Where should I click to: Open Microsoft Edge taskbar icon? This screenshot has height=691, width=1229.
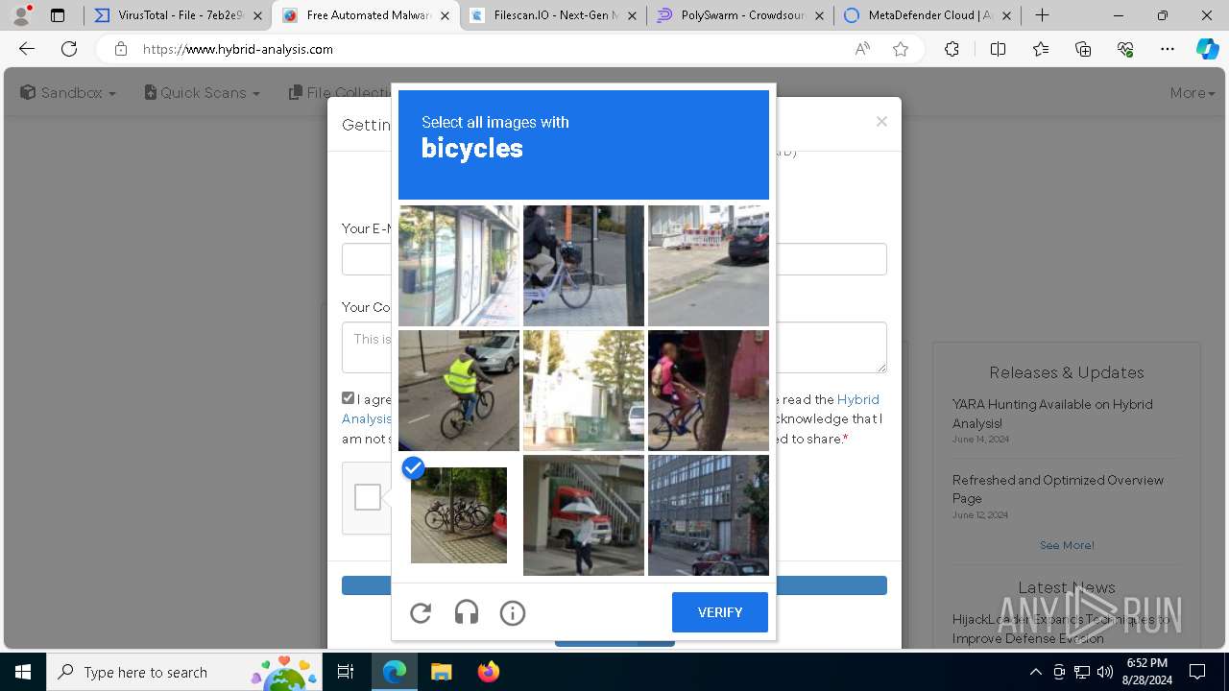[395, 672]
